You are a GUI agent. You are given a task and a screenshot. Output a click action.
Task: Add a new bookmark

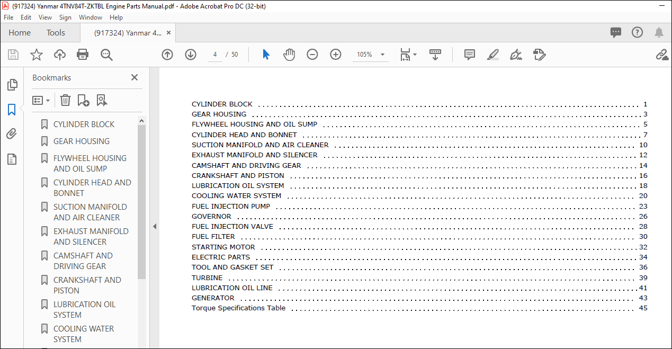click(x=83, y=100)
